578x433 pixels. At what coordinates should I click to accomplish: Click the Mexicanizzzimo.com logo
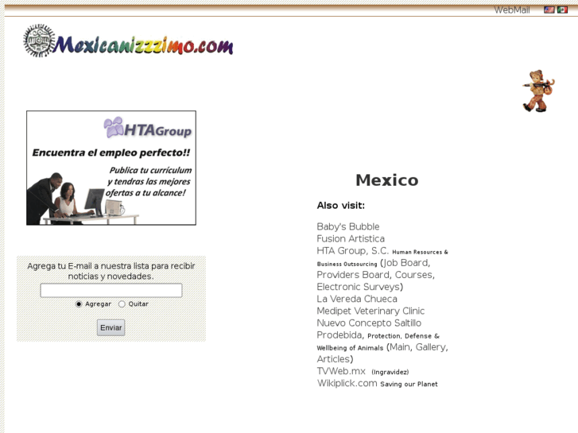[x=128, y=41]
